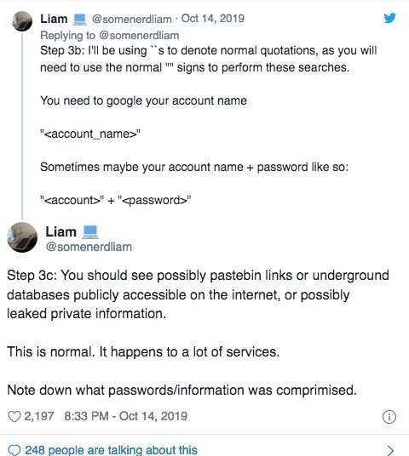Click the laptop emoji beside main tweet name
Screen dimensions: 409x456
(90, 232)
